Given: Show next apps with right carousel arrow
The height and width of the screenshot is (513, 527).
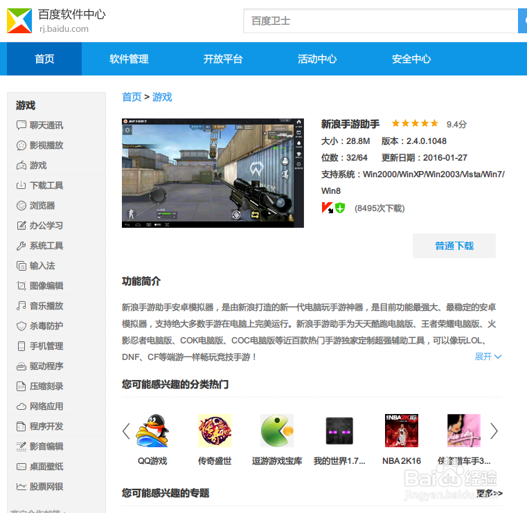Looking at the screenshot, I should pyautogui.click(x=494, y=431).
